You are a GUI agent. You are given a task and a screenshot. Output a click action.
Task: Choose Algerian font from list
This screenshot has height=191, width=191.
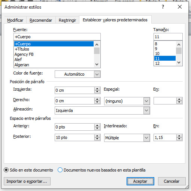click(54, 65)
